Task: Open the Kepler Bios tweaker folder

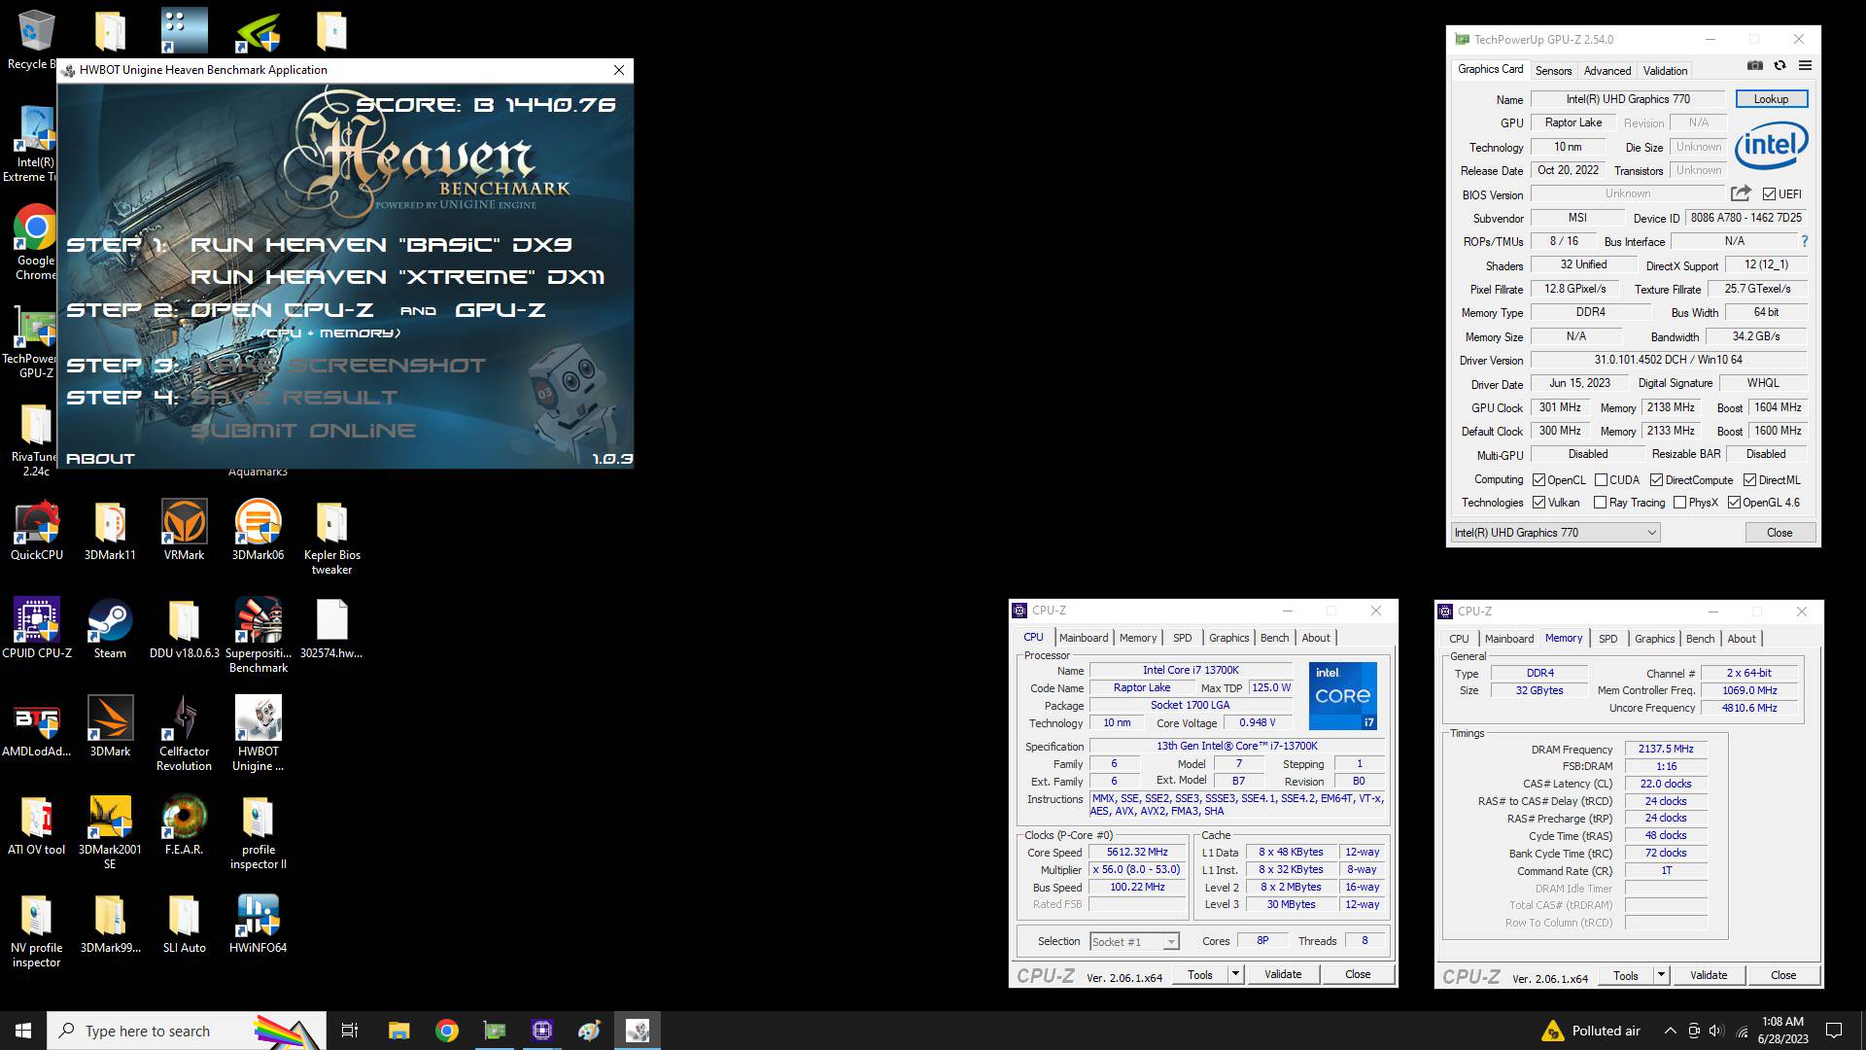Action: [x=331, y=538]
